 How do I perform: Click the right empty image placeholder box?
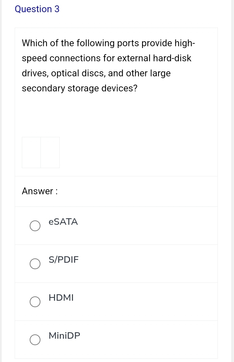50,152
